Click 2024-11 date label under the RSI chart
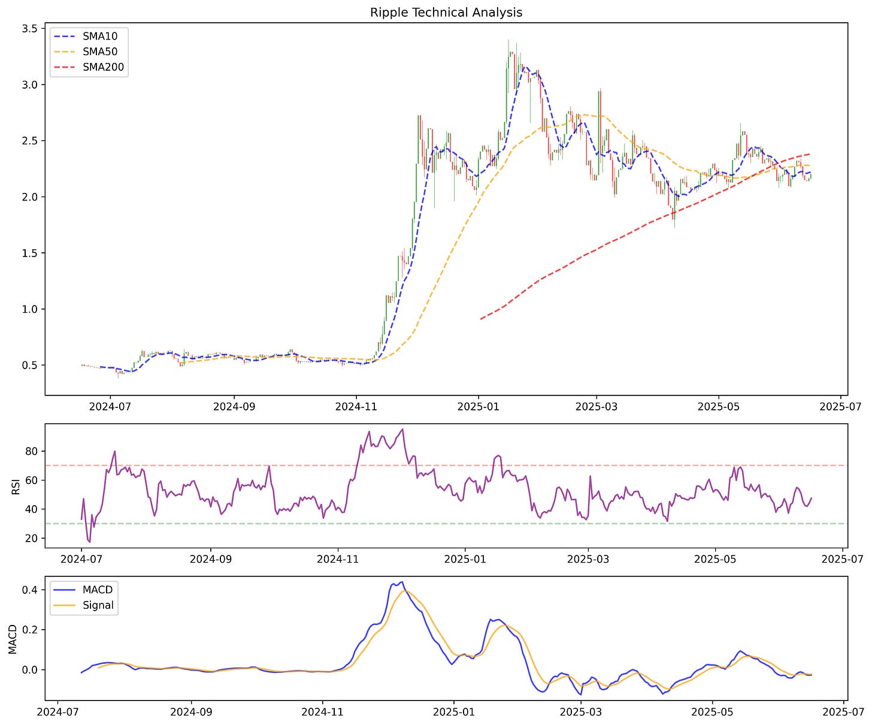 click(x=338, y=559)
